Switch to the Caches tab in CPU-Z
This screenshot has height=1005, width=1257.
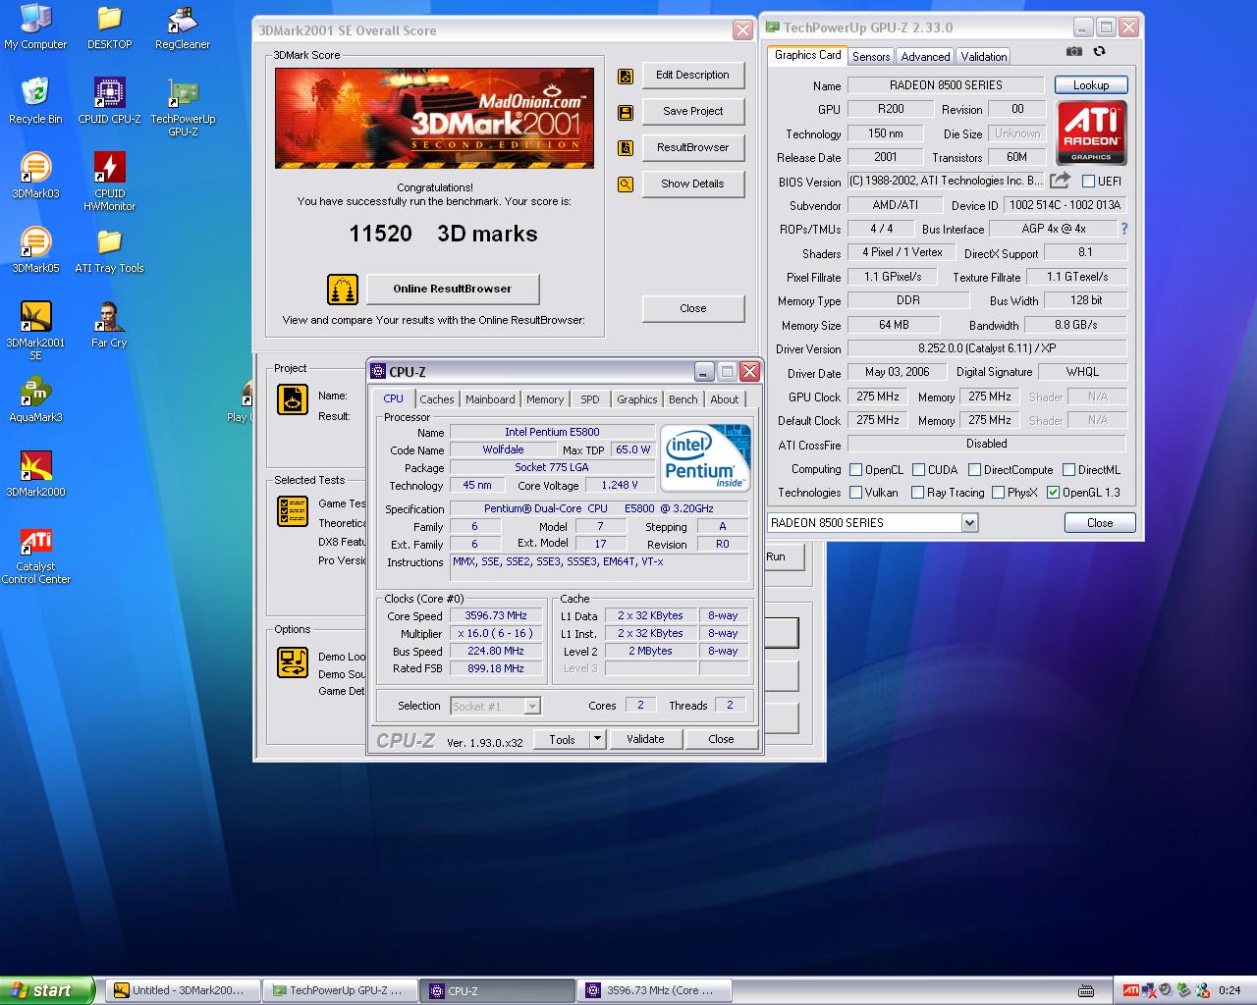tap(437, 399)
